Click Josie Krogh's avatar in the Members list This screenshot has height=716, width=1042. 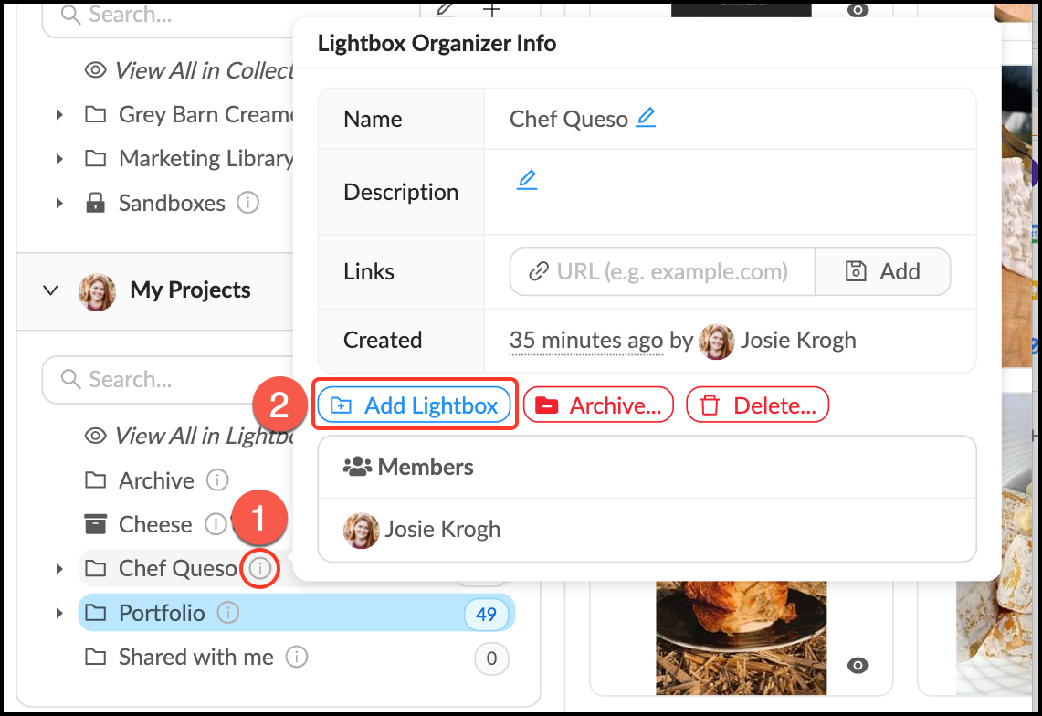click(x=361, y=529)
